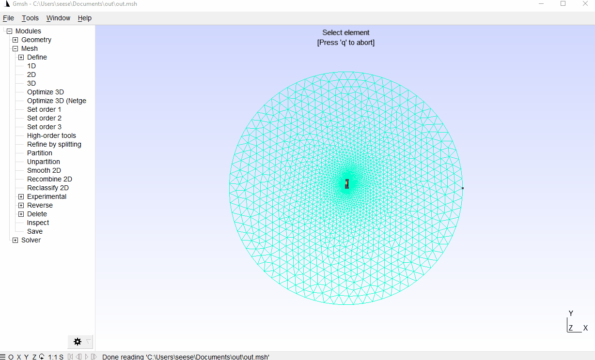Expand the Geometry tree node
Screen dimensions: 595x360
[15, 40]
